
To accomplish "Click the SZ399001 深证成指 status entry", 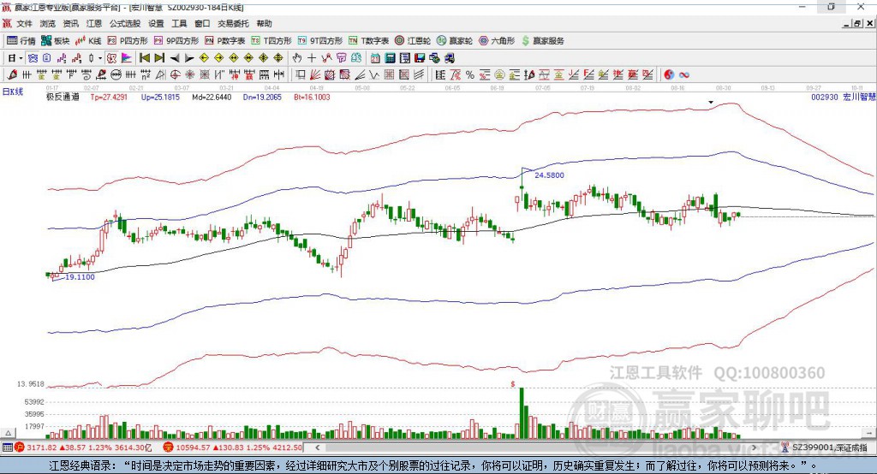I will 825,447.
